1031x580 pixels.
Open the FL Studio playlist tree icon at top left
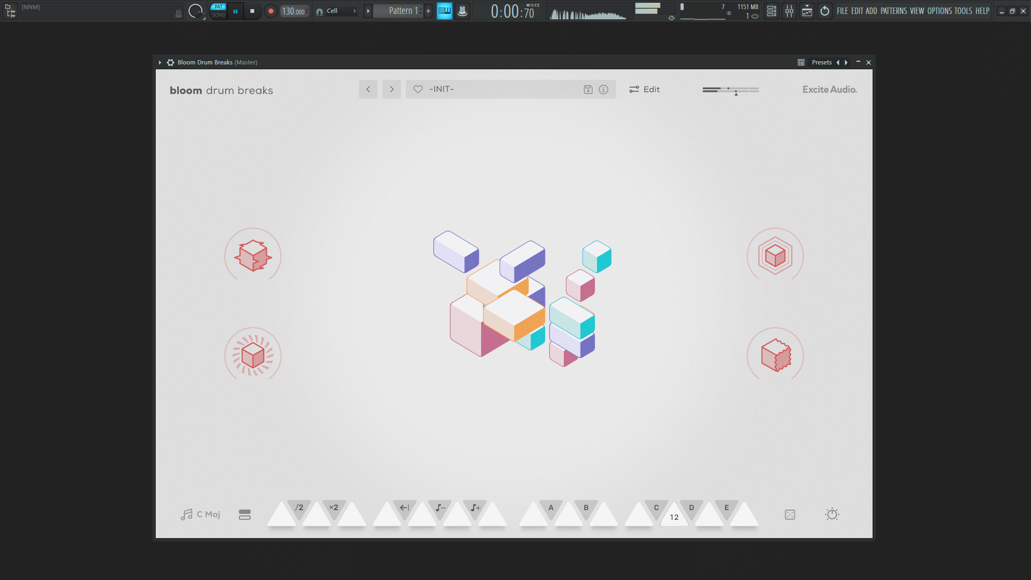pyautogui.click(x=10, y=11)
